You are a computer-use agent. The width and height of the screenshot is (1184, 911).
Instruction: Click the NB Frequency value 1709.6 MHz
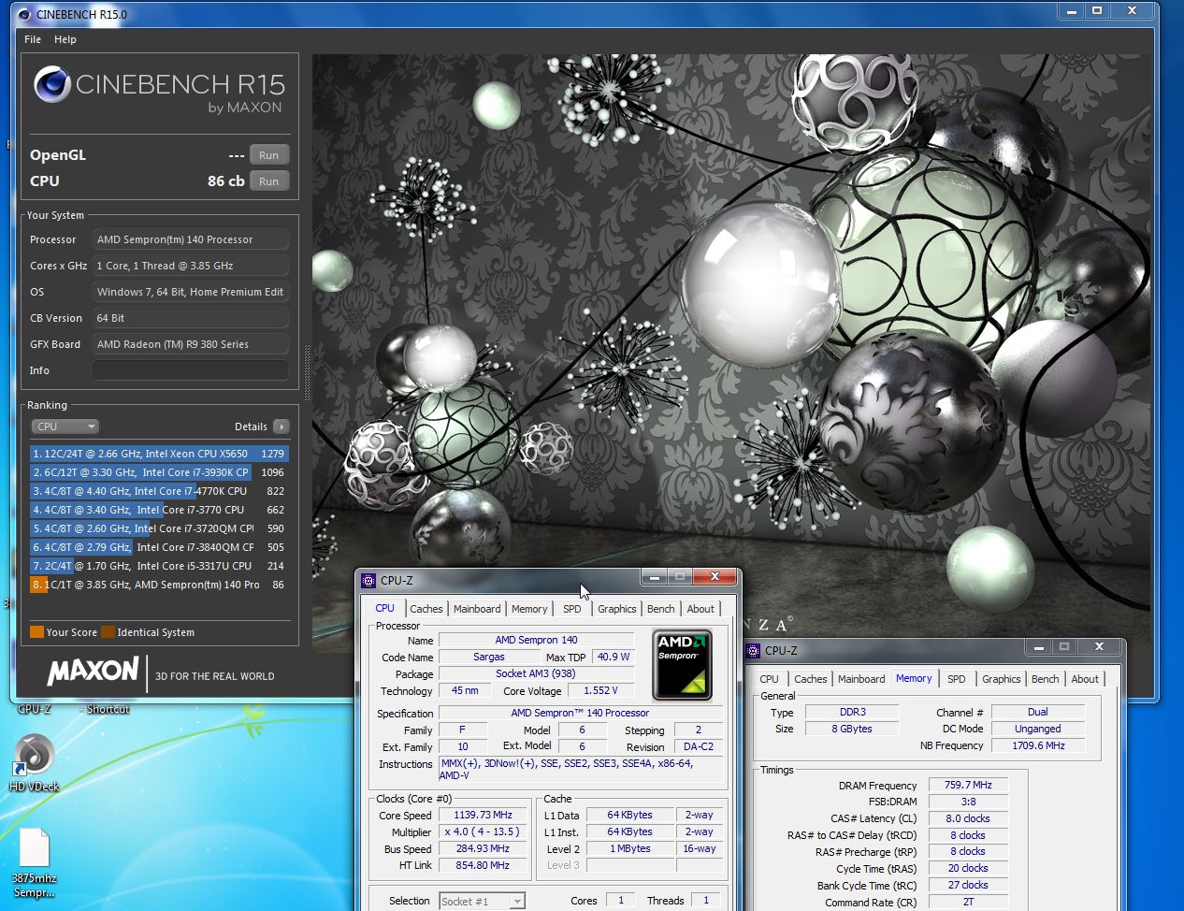click(x=1038, y=745)
